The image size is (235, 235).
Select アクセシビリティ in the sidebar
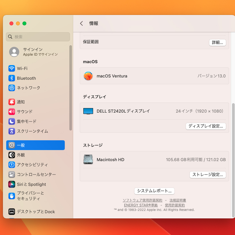(x=35, y=165)
